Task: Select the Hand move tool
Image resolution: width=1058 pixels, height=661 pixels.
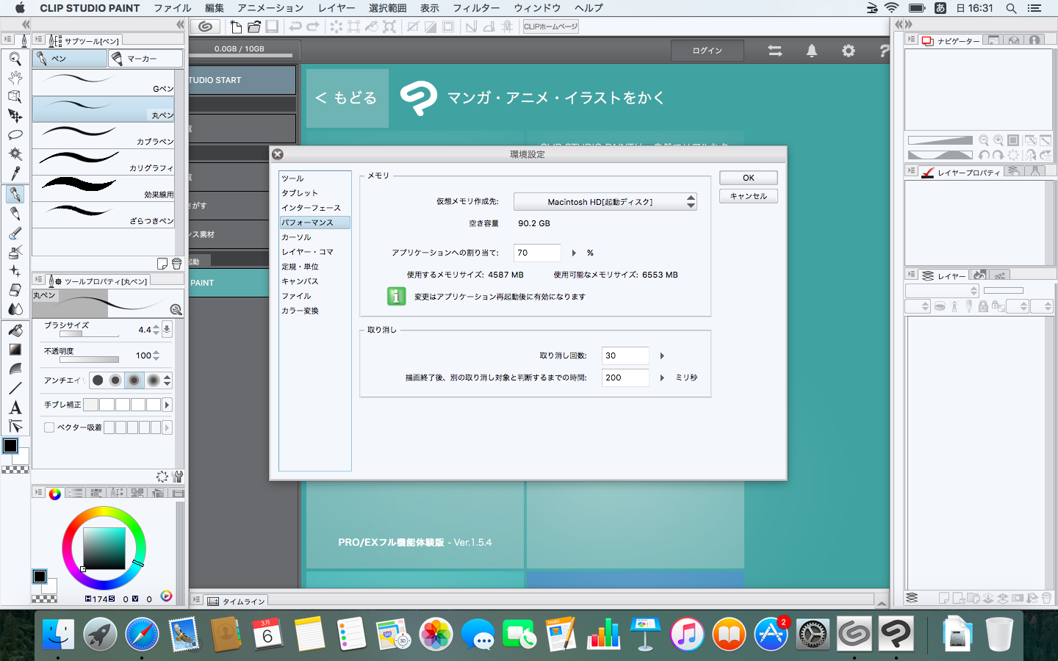Action: tap(15, 78)
